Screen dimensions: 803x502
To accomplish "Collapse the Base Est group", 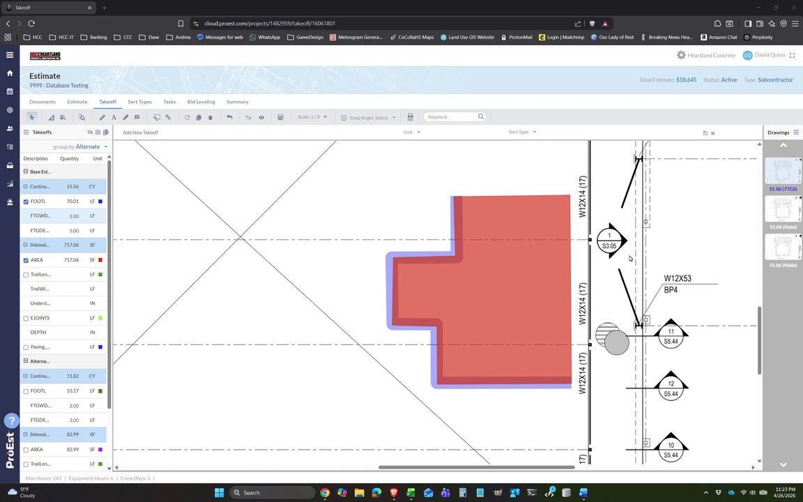I will 26,172.
